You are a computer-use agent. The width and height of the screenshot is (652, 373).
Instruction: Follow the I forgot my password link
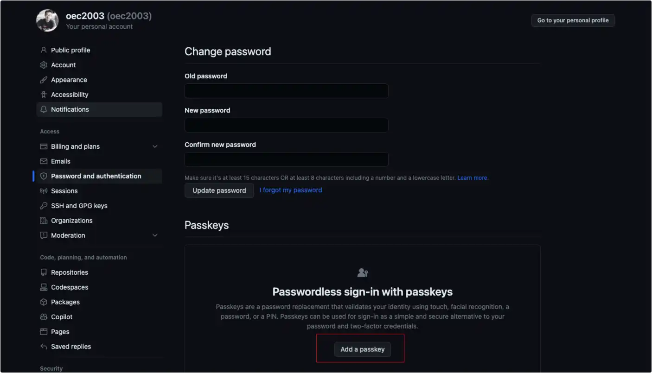291,190
